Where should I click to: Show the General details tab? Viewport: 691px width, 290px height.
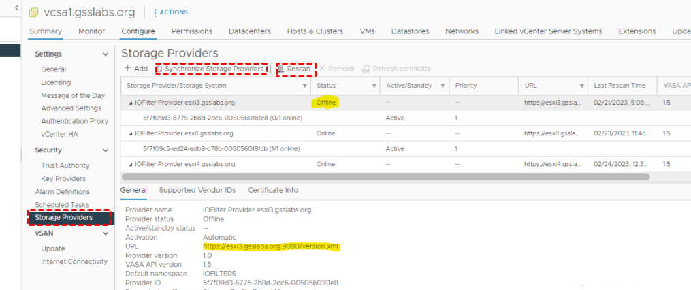133,190
